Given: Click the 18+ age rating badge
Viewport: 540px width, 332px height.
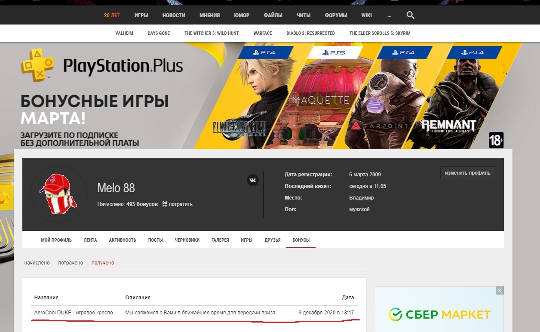Looking at the screenshot, I should coord(496,140).
